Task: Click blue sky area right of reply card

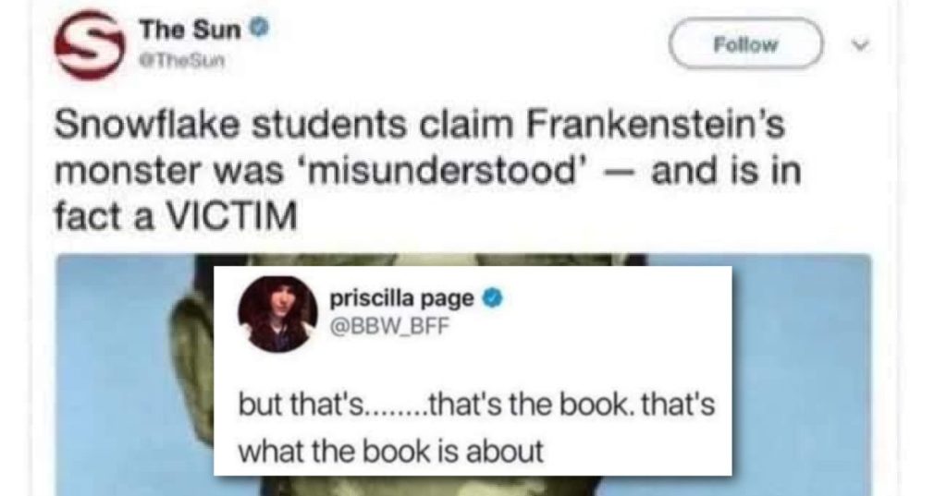Action: 801,374
